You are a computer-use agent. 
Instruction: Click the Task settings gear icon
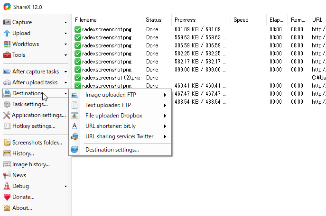pos(7,104)
